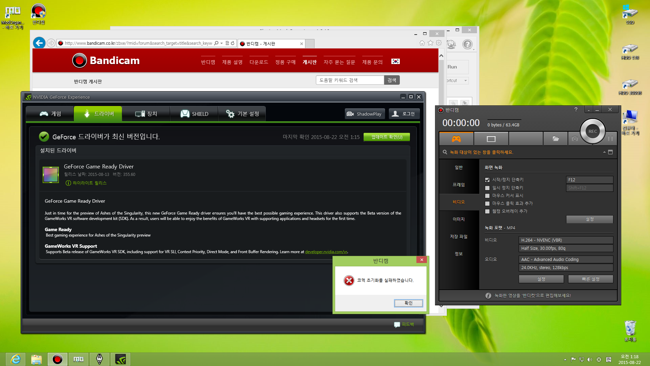Select Bandicam game recording mode gamepad icon

456,139
